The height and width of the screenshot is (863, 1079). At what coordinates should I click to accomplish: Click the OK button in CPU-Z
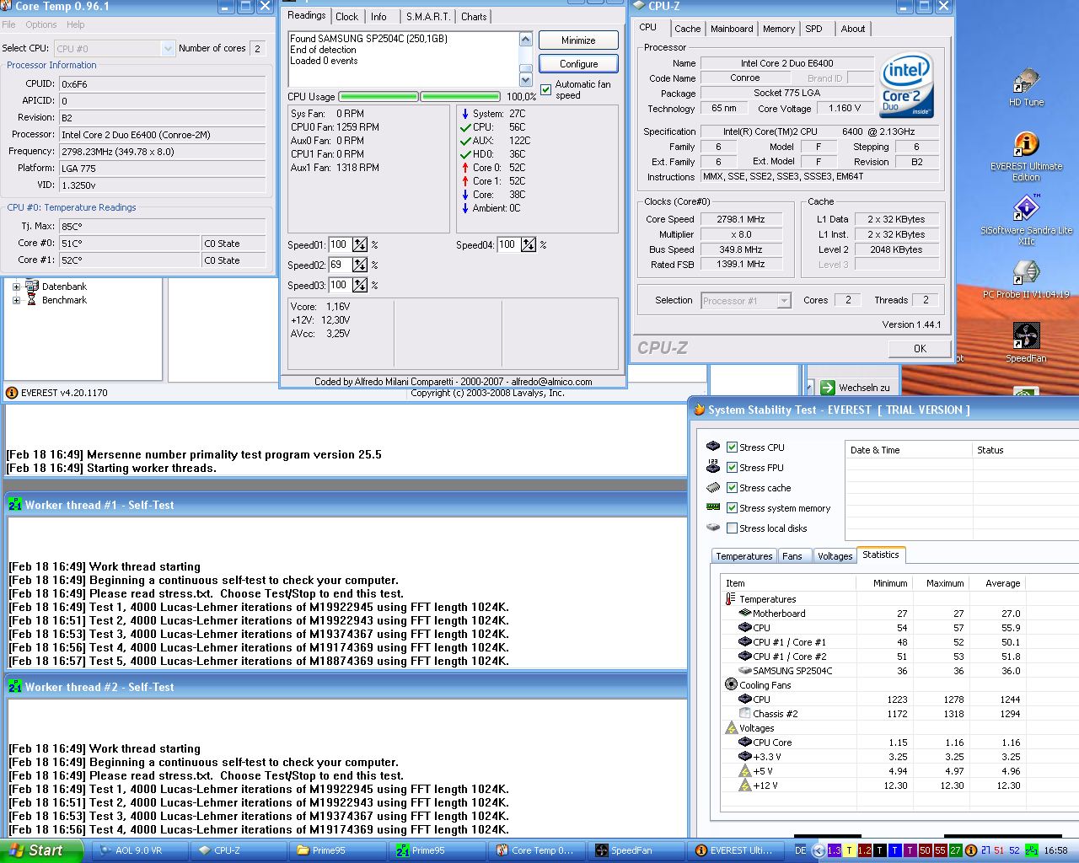point(920,348)
